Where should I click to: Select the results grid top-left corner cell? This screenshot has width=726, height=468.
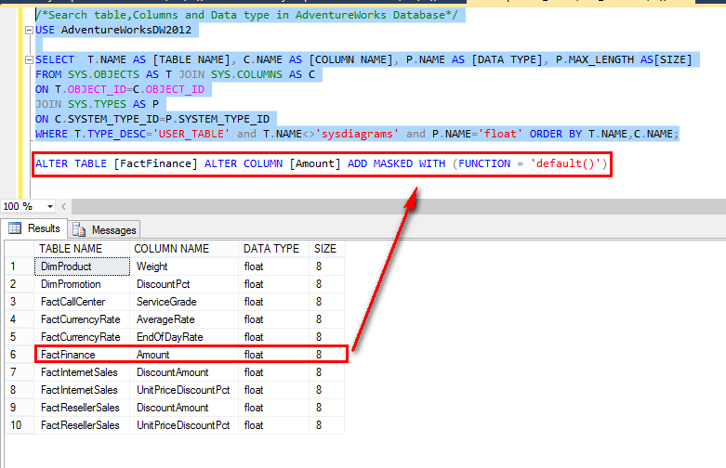coord(20,249)
